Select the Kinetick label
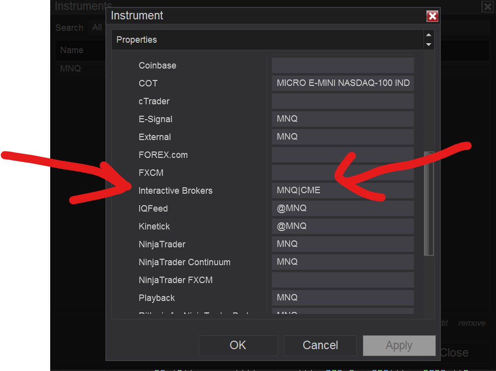The width and height of the screenshot is (496, 371). pyautogui.click(x=154, y=226)
